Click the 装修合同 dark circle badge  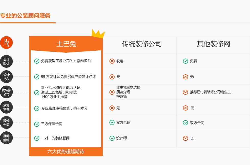point(6,123)
